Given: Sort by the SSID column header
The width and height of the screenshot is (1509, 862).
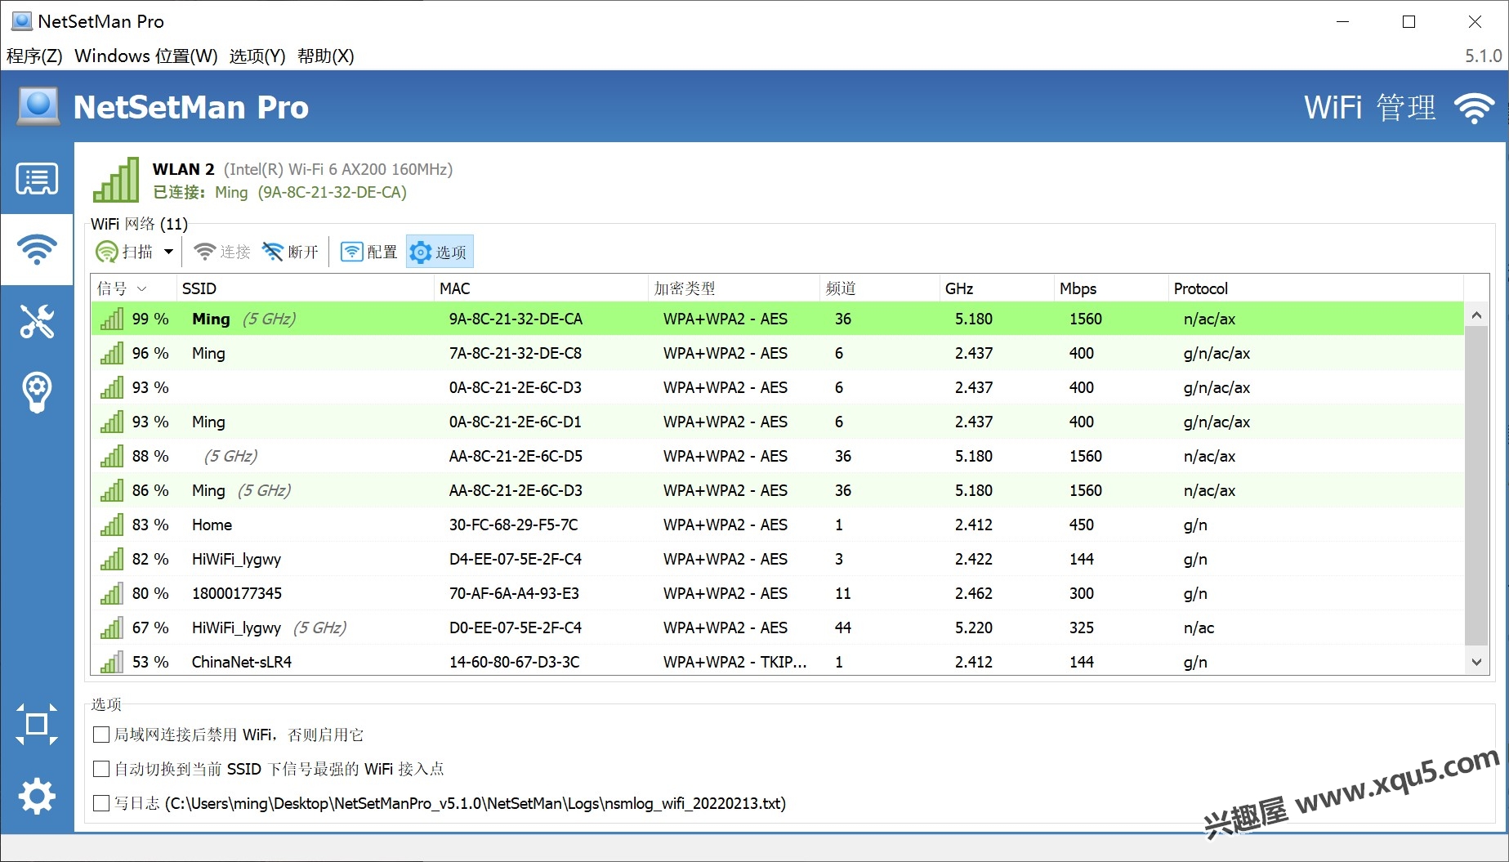Looking at the screenshot, I should [305, 288].
